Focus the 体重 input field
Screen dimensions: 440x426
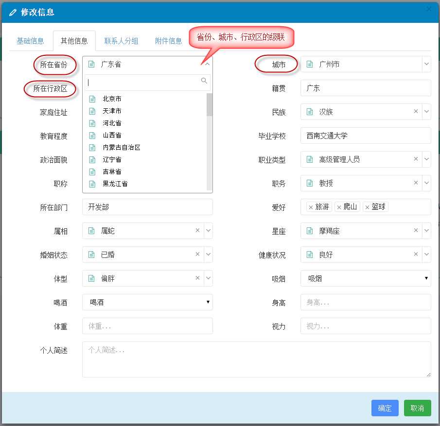pyautogui.click(x=147, y=326)
